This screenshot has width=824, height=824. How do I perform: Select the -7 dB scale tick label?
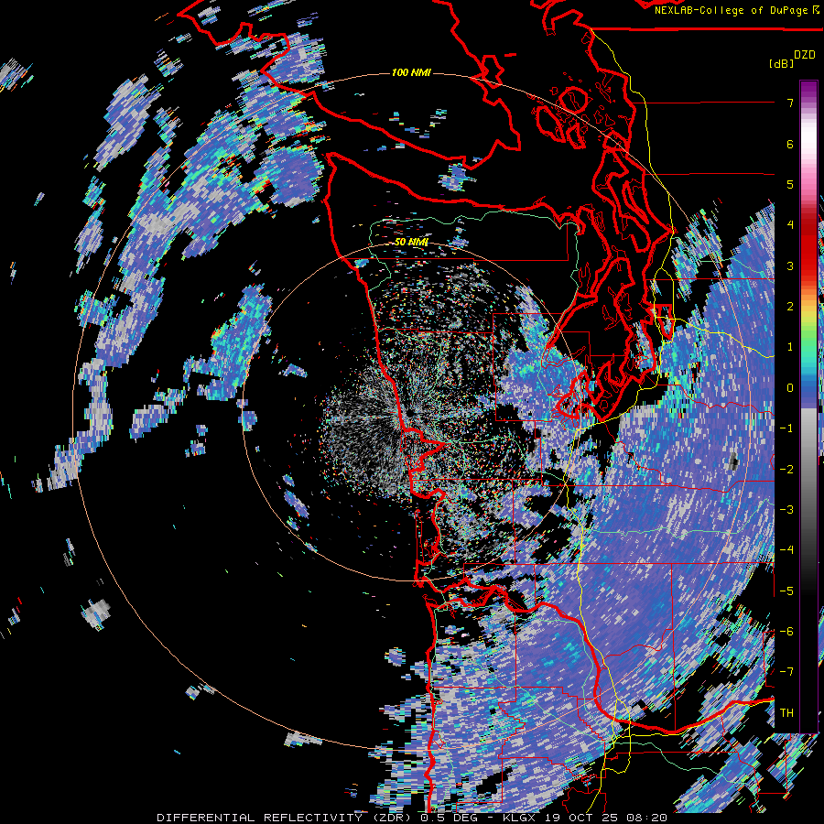tap(786, 672)
